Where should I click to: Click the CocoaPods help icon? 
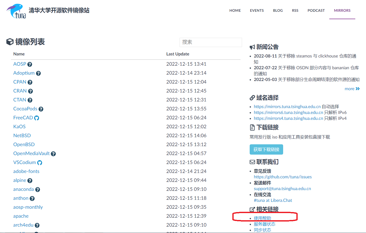click(x=41, y=109)
